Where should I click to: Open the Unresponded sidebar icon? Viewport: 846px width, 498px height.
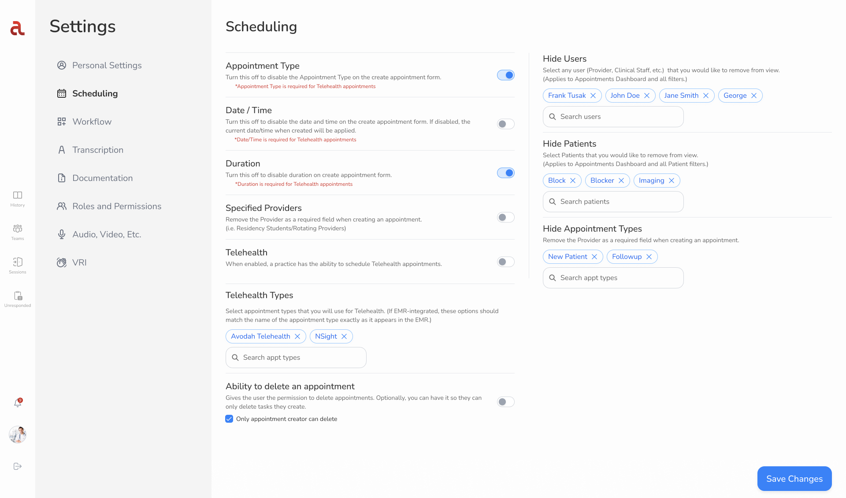tap(18, 299)
